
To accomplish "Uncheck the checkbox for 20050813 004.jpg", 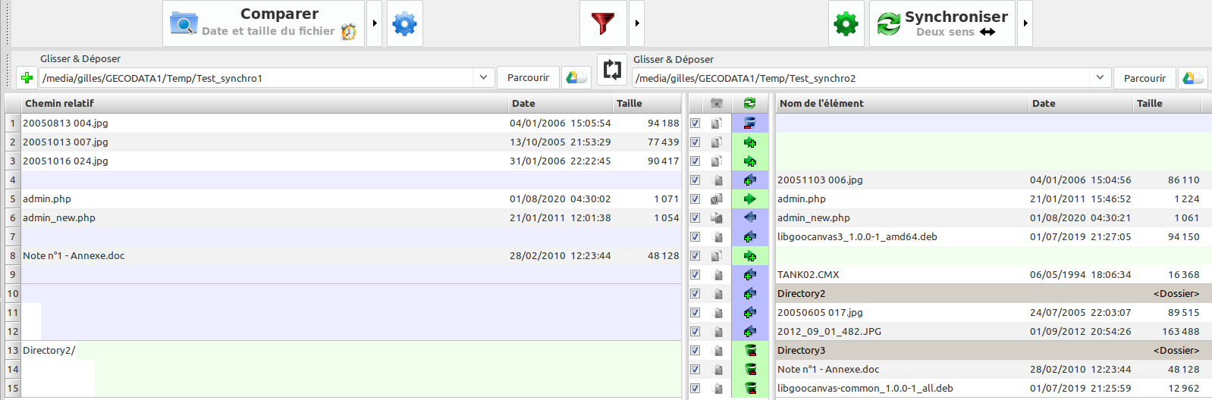I will pos(695,123).
